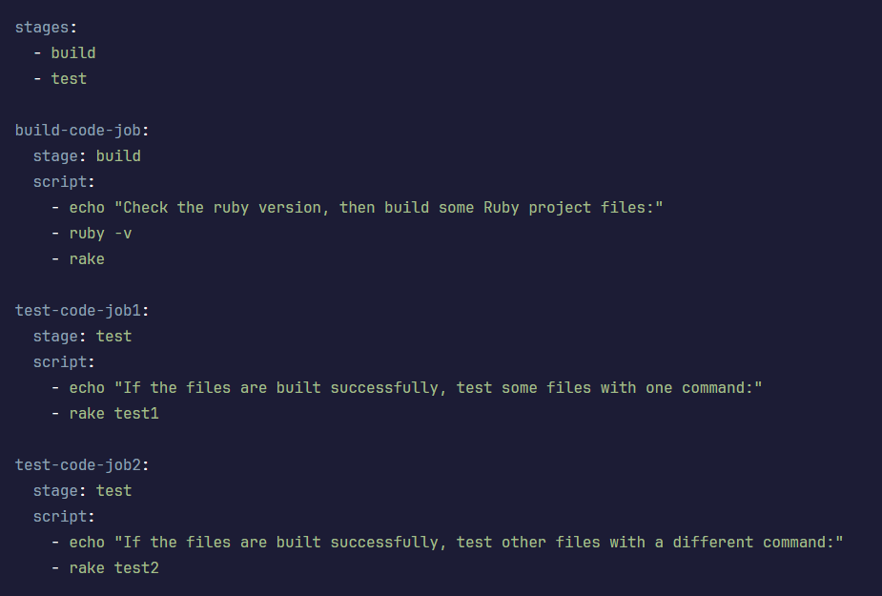The image size is (882, 596).
Task: Click the 'ruby -v' command line
Action: click(100, 233)
